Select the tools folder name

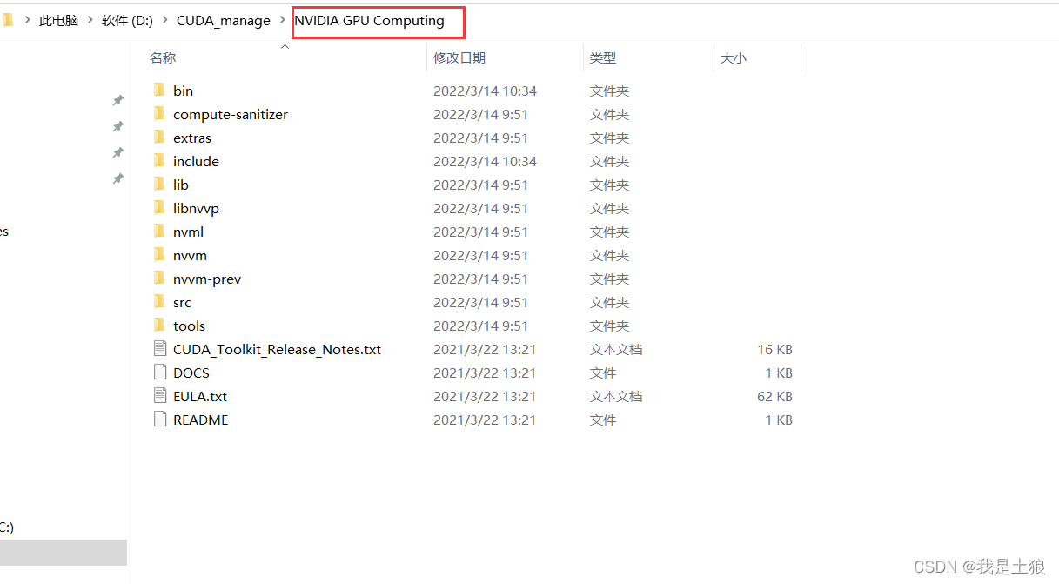[x=189, y=326]
